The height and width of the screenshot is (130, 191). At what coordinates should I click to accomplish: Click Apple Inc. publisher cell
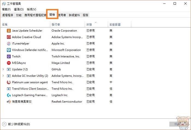[x=58, y=44]
